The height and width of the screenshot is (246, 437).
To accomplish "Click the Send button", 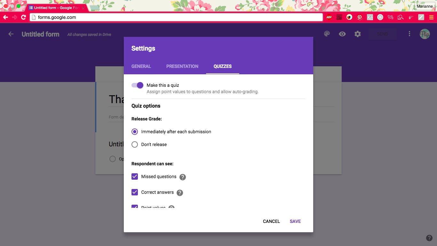I will pyautogui.click(x=383, y=34).
